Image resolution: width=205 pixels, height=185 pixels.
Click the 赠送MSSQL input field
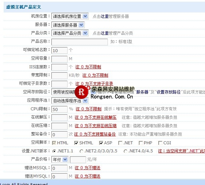tap(59, 168)
